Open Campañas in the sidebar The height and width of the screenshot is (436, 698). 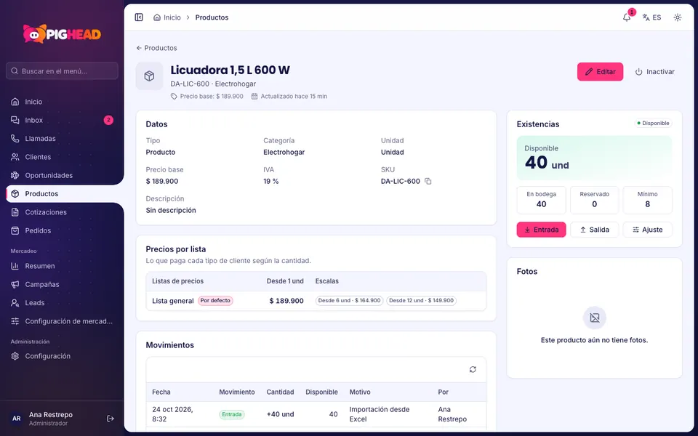click(63, 284)
